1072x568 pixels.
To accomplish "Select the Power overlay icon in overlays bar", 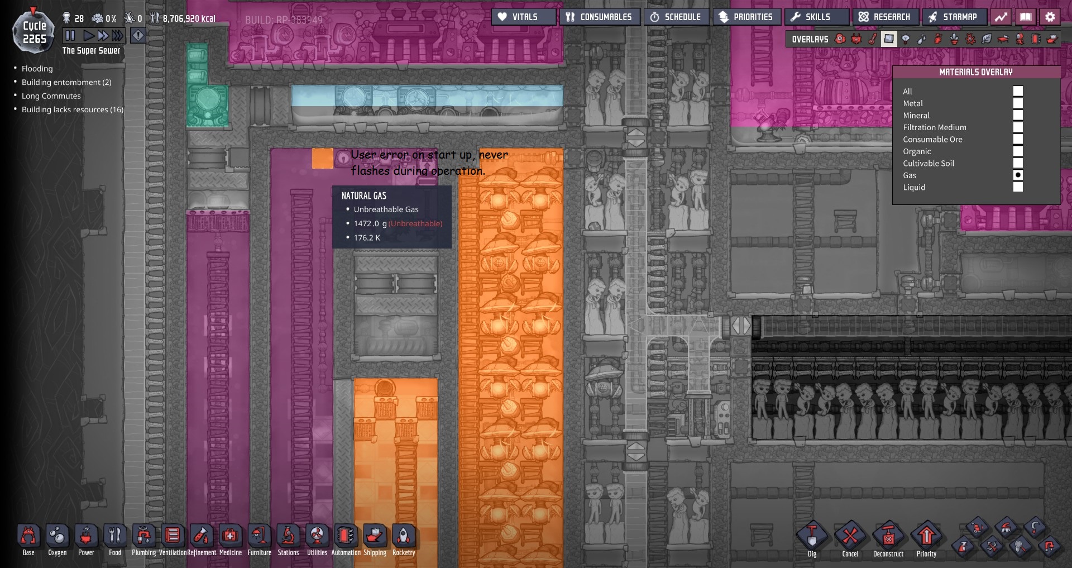I will (856, 39).
